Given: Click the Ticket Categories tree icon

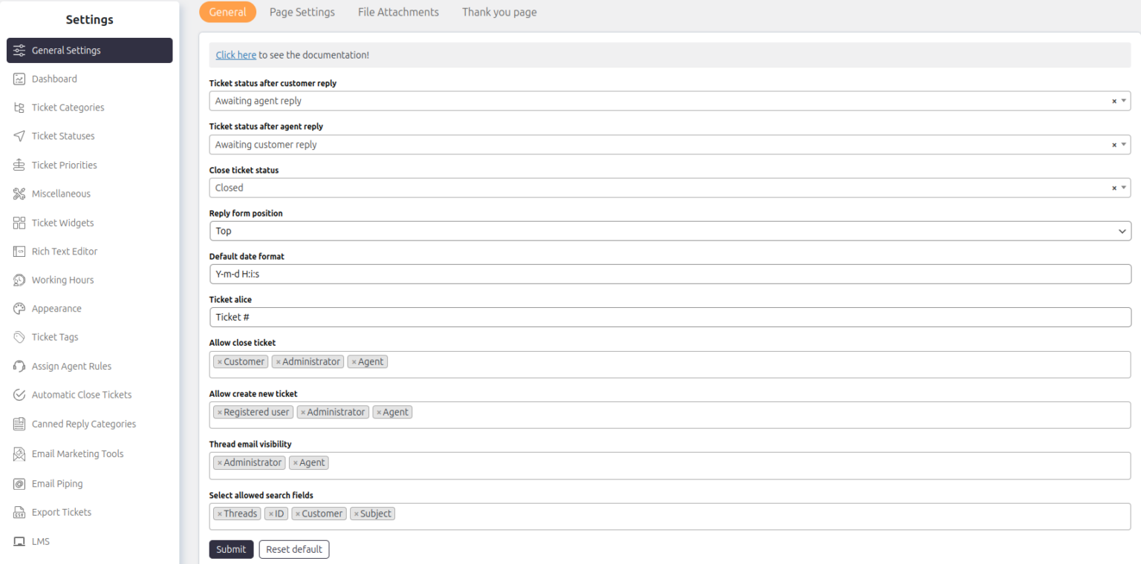Looking at the screenshot, I should [19, 108].
